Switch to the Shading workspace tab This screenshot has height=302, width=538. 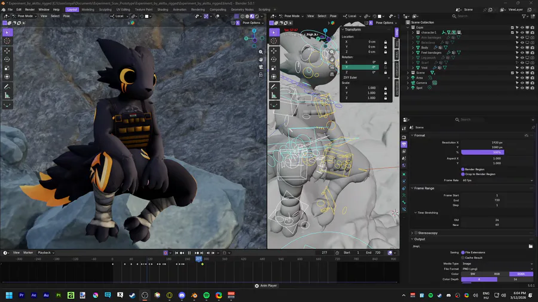(x=163, y=10)
